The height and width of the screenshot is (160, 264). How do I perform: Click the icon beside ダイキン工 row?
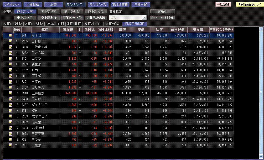pyautogui.click(x=11, y=105)
